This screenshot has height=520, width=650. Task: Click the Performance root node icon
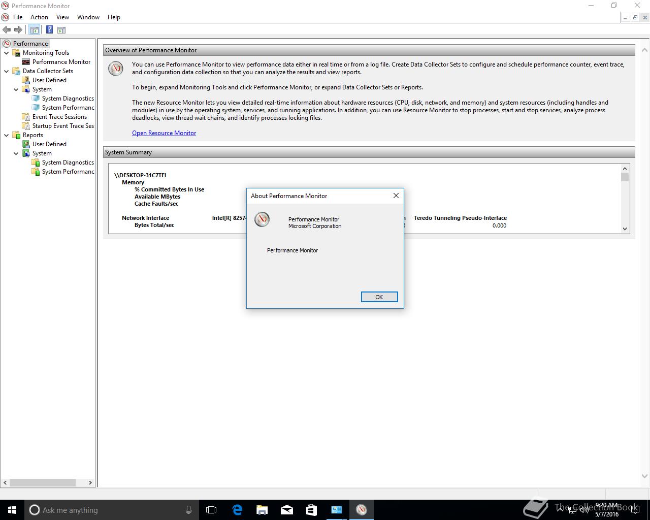tap(7, 44)
